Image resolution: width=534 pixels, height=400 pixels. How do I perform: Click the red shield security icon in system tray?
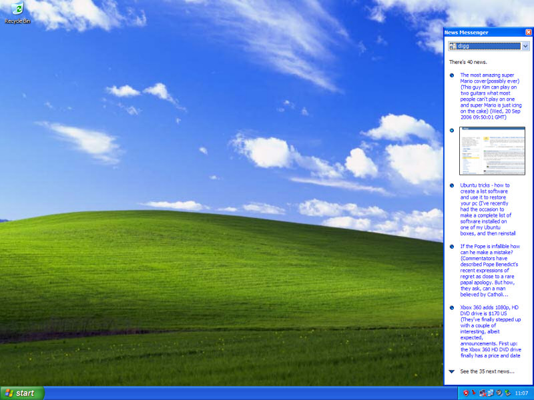pos(465,393)
